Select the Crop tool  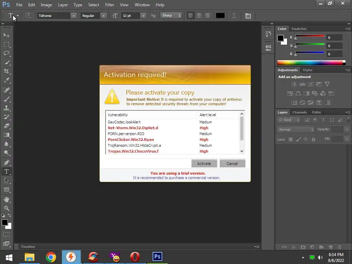click(7, 71)
